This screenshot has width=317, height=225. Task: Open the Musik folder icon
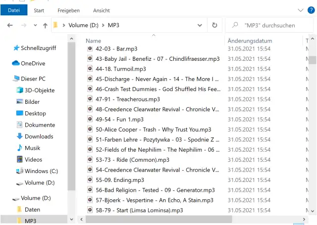pos(20,148)
